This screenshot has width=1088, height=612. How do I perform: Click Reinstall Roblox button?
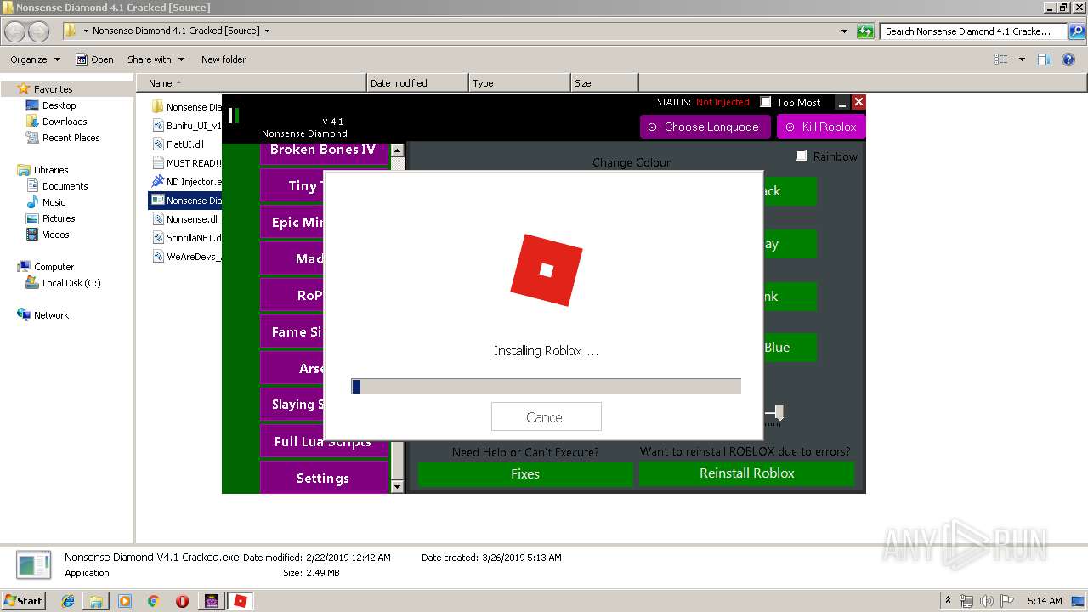(x=746, y=473)
